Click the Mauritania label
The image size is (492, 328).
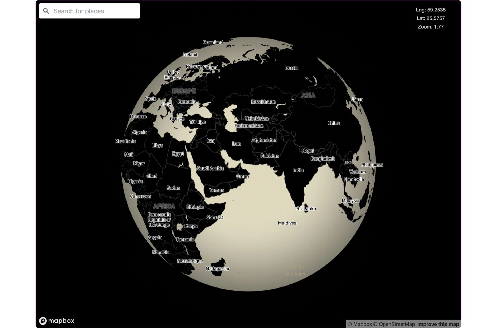pyautogui.click(x=125, y=141)
